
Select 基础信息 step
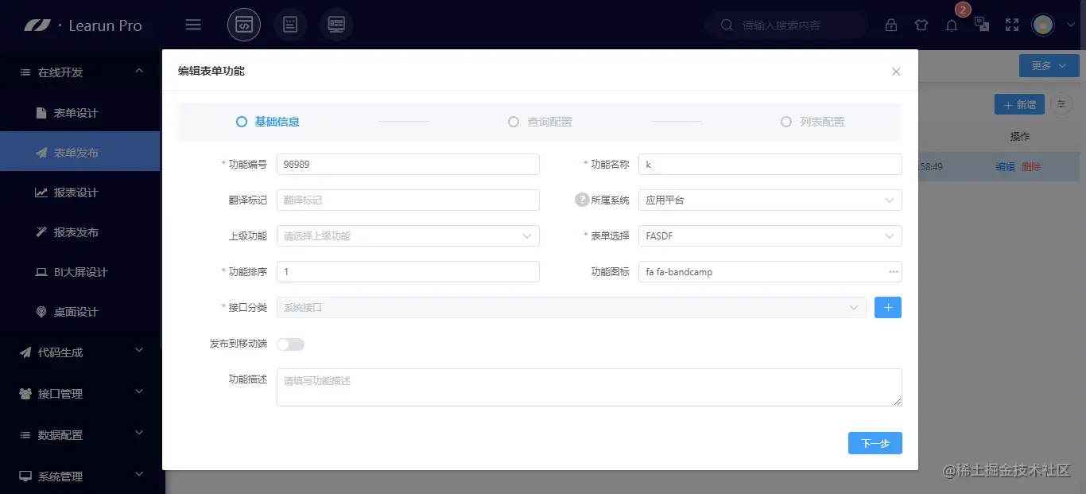268,122
